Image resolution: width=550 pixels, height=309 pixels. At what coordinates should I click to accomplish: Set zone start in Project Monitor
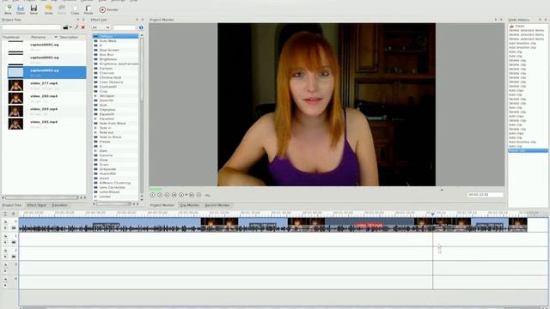(x=153, y=195)
